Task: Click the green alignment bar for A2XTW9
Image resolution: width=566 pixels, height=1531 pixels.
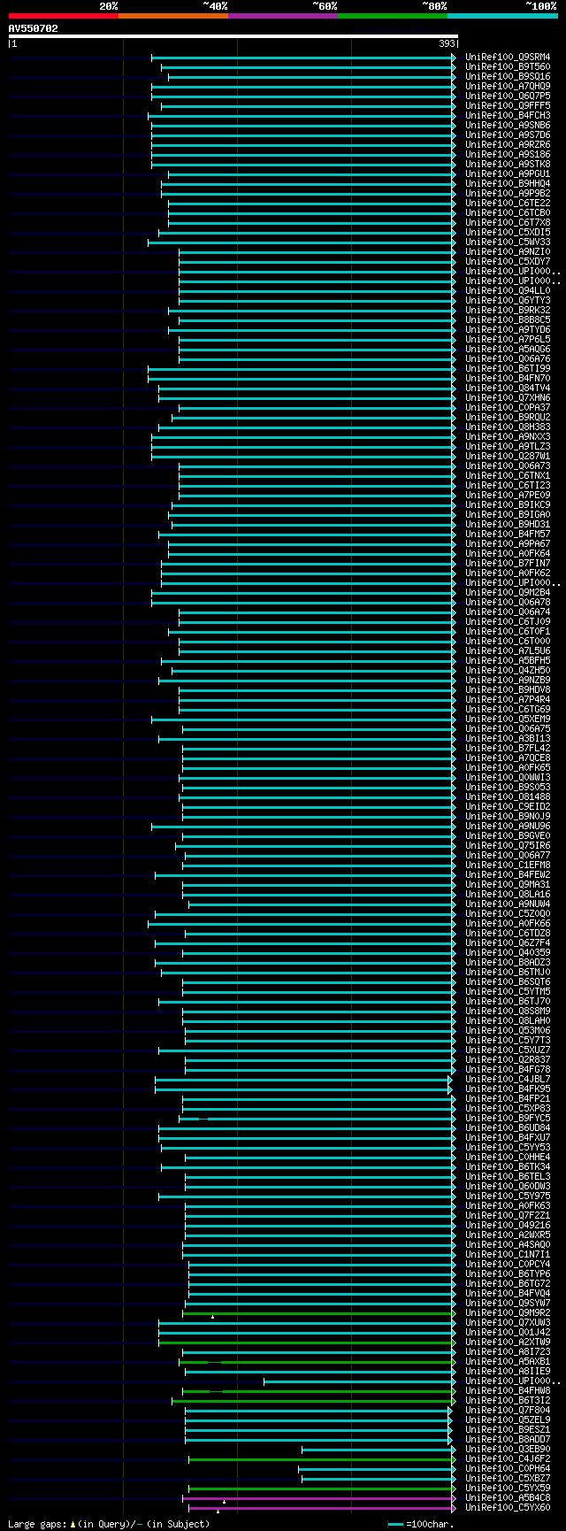Action: click(306, 1343)
